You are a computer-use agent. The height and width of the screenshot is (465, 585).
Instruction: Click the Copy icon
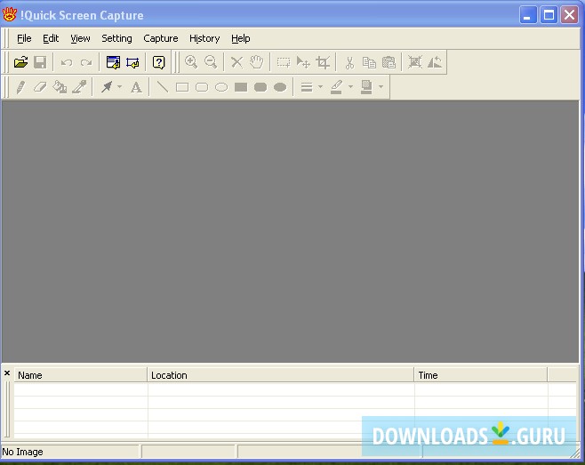pyautogui.click(x=369, y=62)
